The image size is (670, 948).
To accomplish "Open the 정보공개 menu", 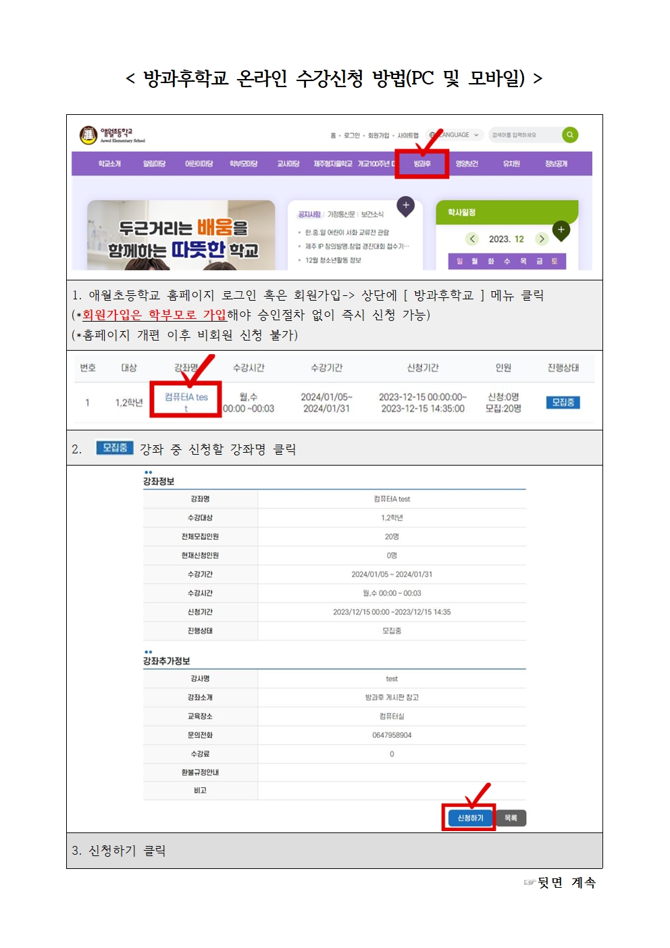I will [556, 164].
